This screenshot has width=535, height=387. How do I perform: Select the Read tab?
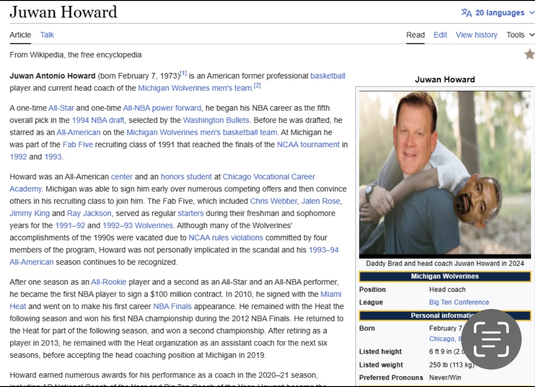(415, 35)
